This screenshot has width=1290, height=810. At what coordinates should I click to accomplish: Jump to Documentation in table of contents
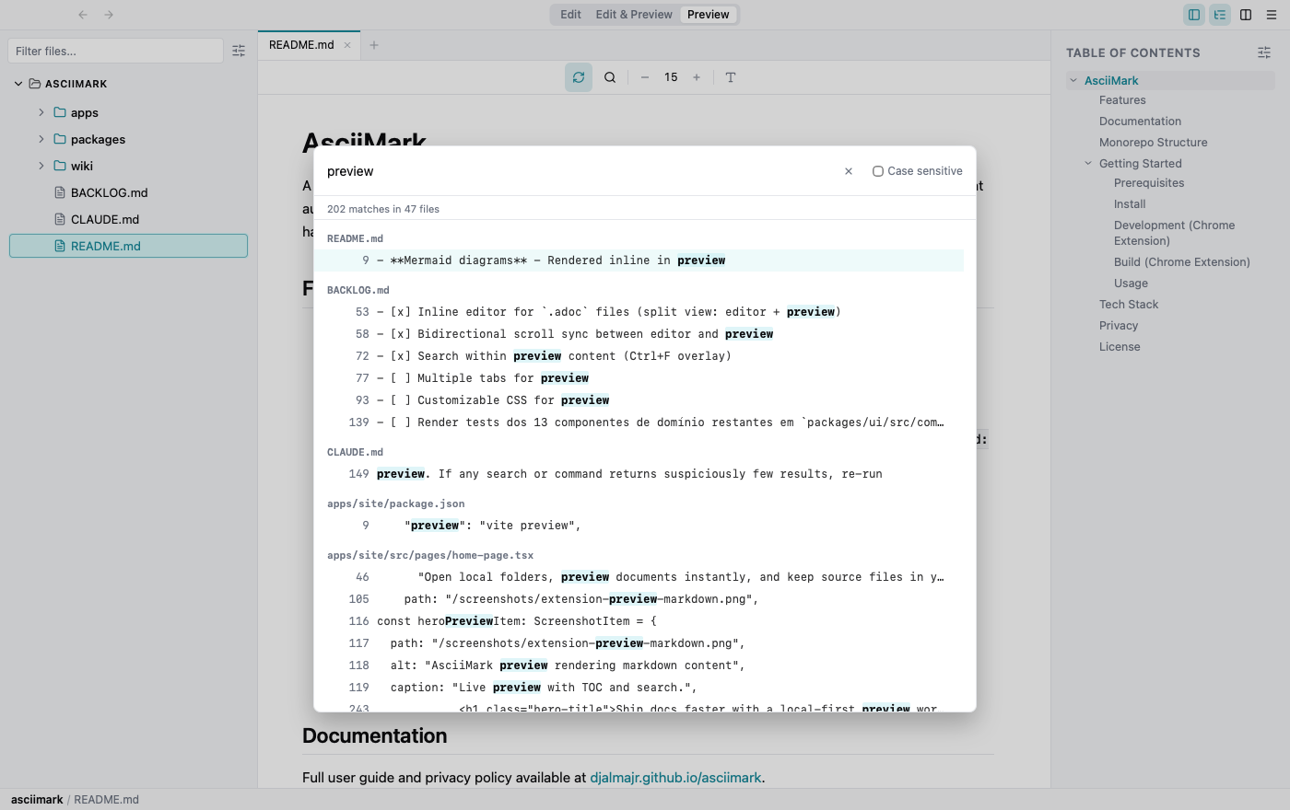(x=1140, y=121)
